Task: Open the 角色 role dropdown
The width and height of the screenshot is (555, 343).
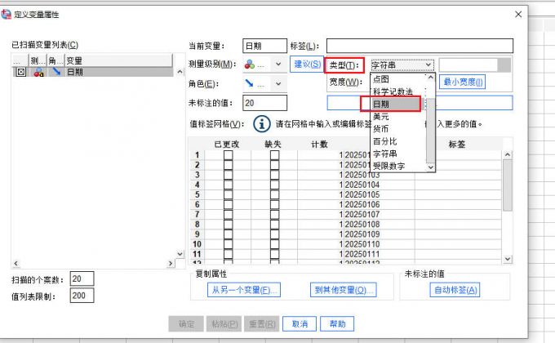Action: [278, 83]
